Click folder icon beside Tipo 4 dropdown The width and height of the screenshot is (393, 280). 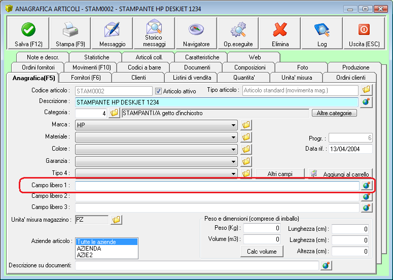click(246, 173)
